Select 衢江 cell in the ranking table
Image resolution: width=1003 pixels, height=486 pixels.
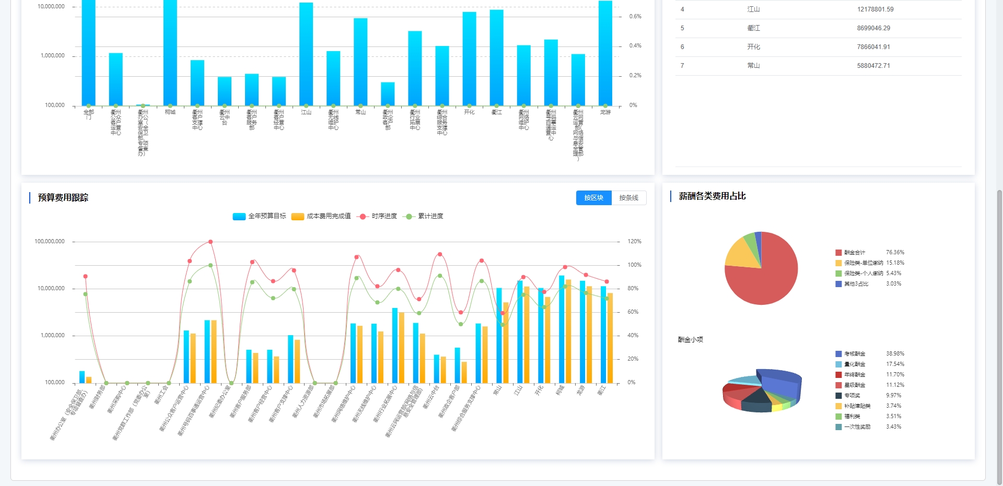[753, 28]
